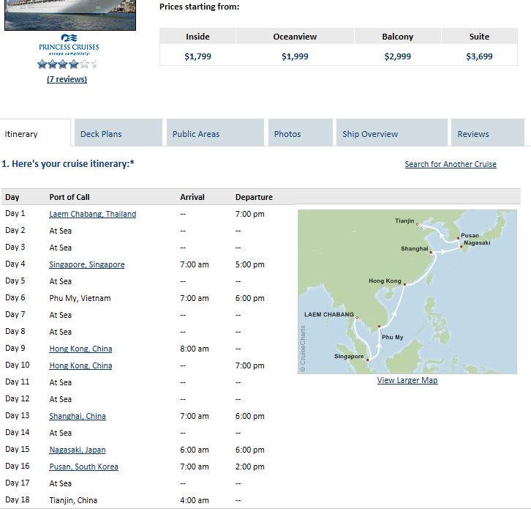Image resolution: width=531 pixels, height=509 pixels.
Task: Click the star rating icons
Action: coord(67,64)
